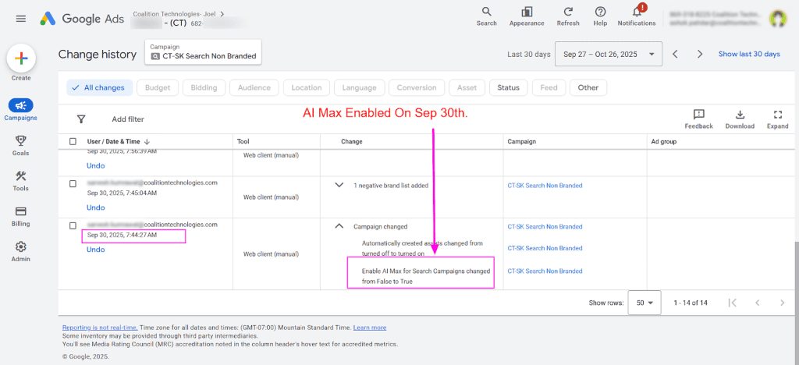Open the user profile avatar
This screenshot has height=365, width=799.
tap(778, 19)
